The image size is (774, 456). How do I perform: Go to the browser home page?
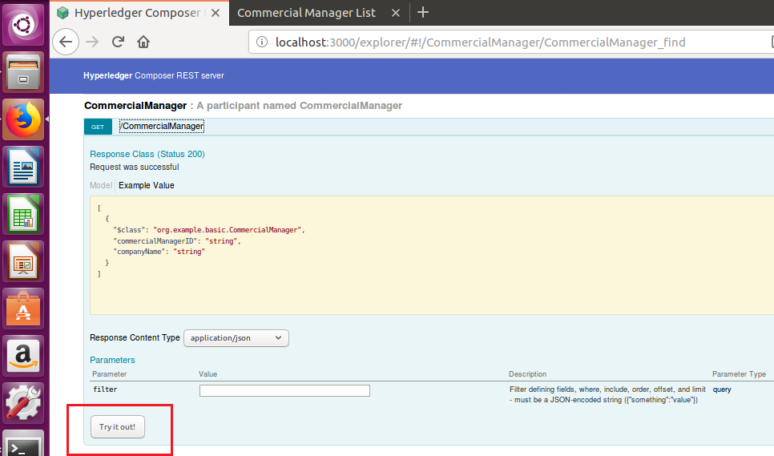click(x=143, y=42)
